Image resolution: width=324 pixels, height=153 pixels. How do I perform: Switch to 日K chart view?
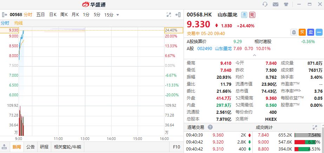[x=53, y=15]
